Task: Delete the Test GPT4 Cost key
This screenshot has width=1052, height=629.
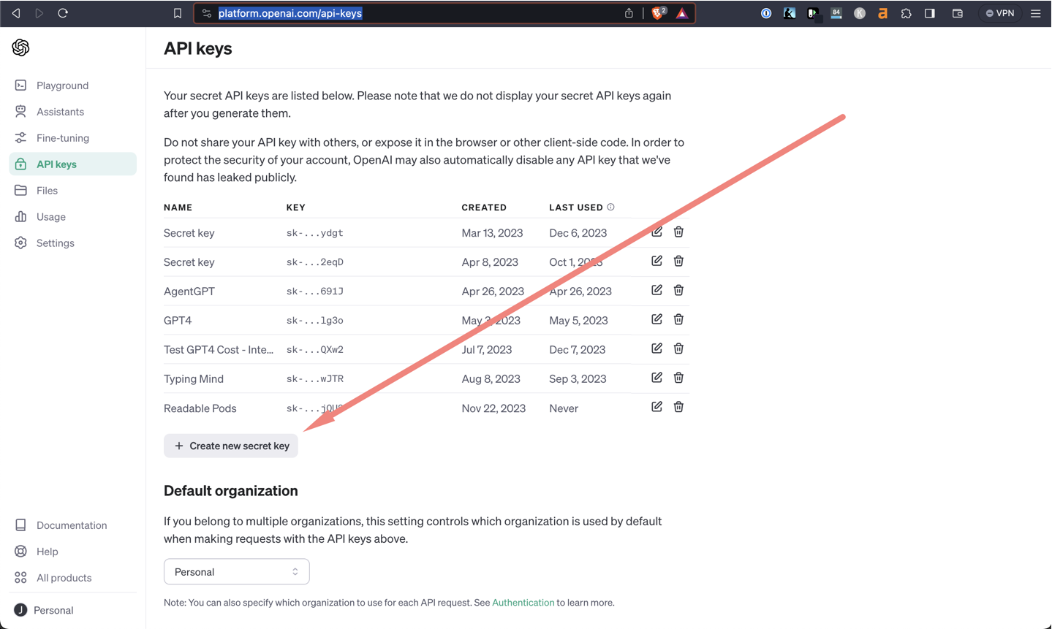Action: tap(678, 348)
